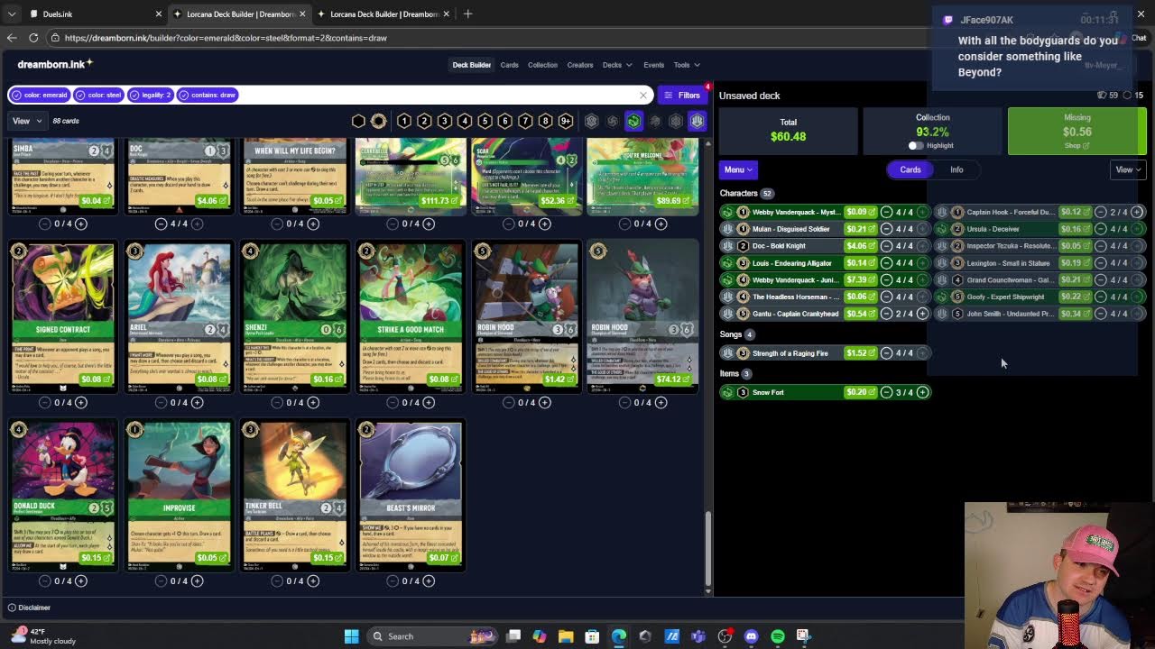Remove Tinker Bell with minus button
This screenshot has height=649, width=1155.
pos(276,580)
